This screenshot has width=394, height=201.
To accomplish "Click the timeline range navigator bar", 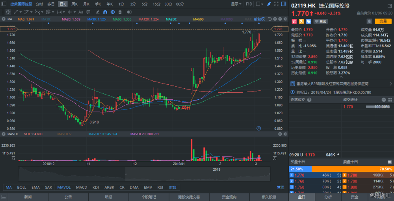I will 198,174.
